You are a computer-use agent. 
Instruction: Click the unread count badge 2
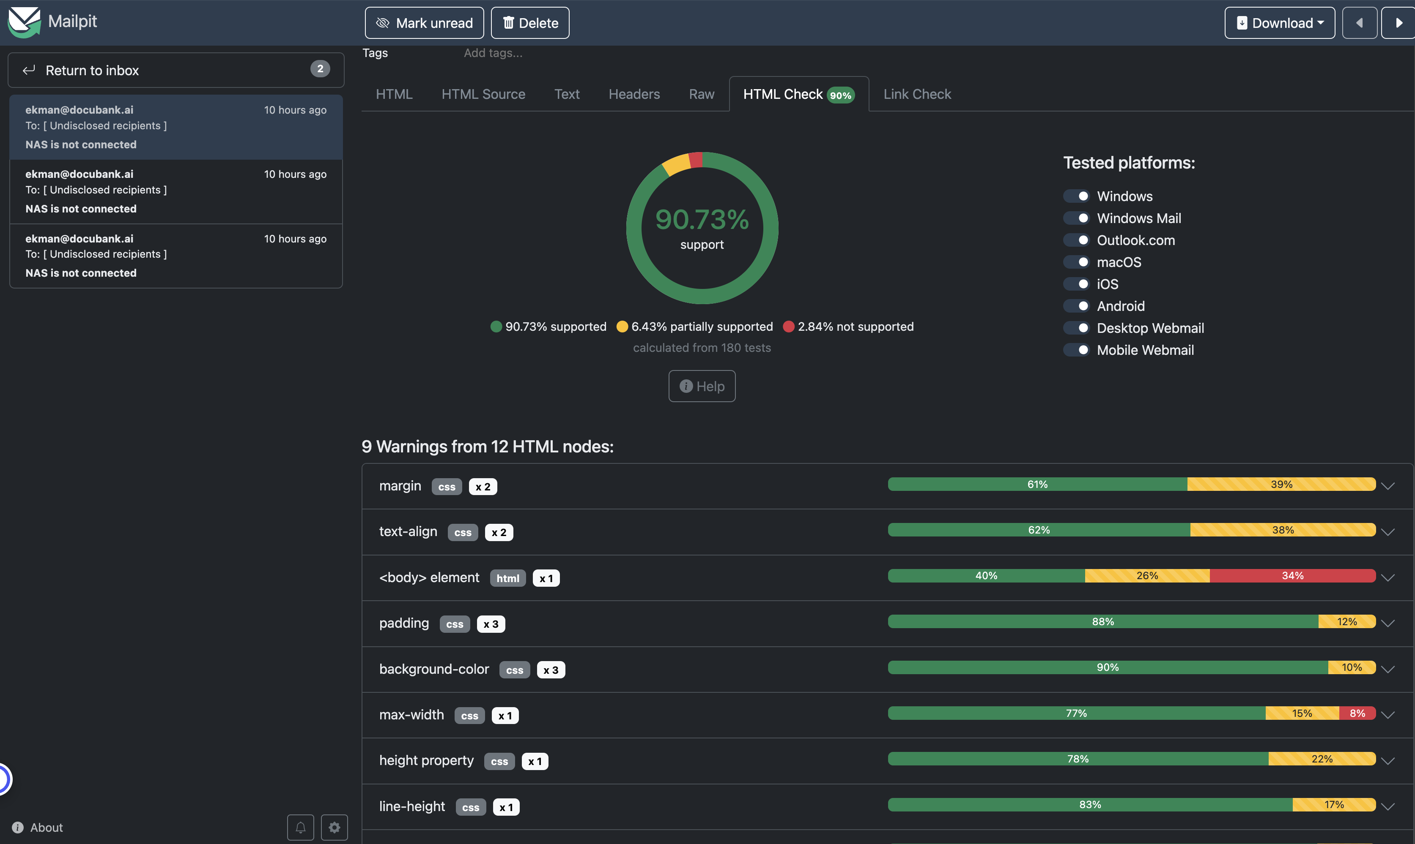coord(320,69)
